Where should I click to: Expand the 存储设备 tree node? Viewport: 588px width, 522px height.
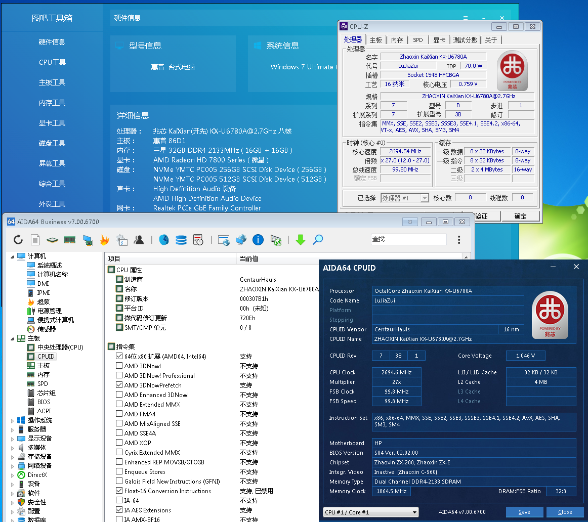pyautogui.click(x=12, y=457)
